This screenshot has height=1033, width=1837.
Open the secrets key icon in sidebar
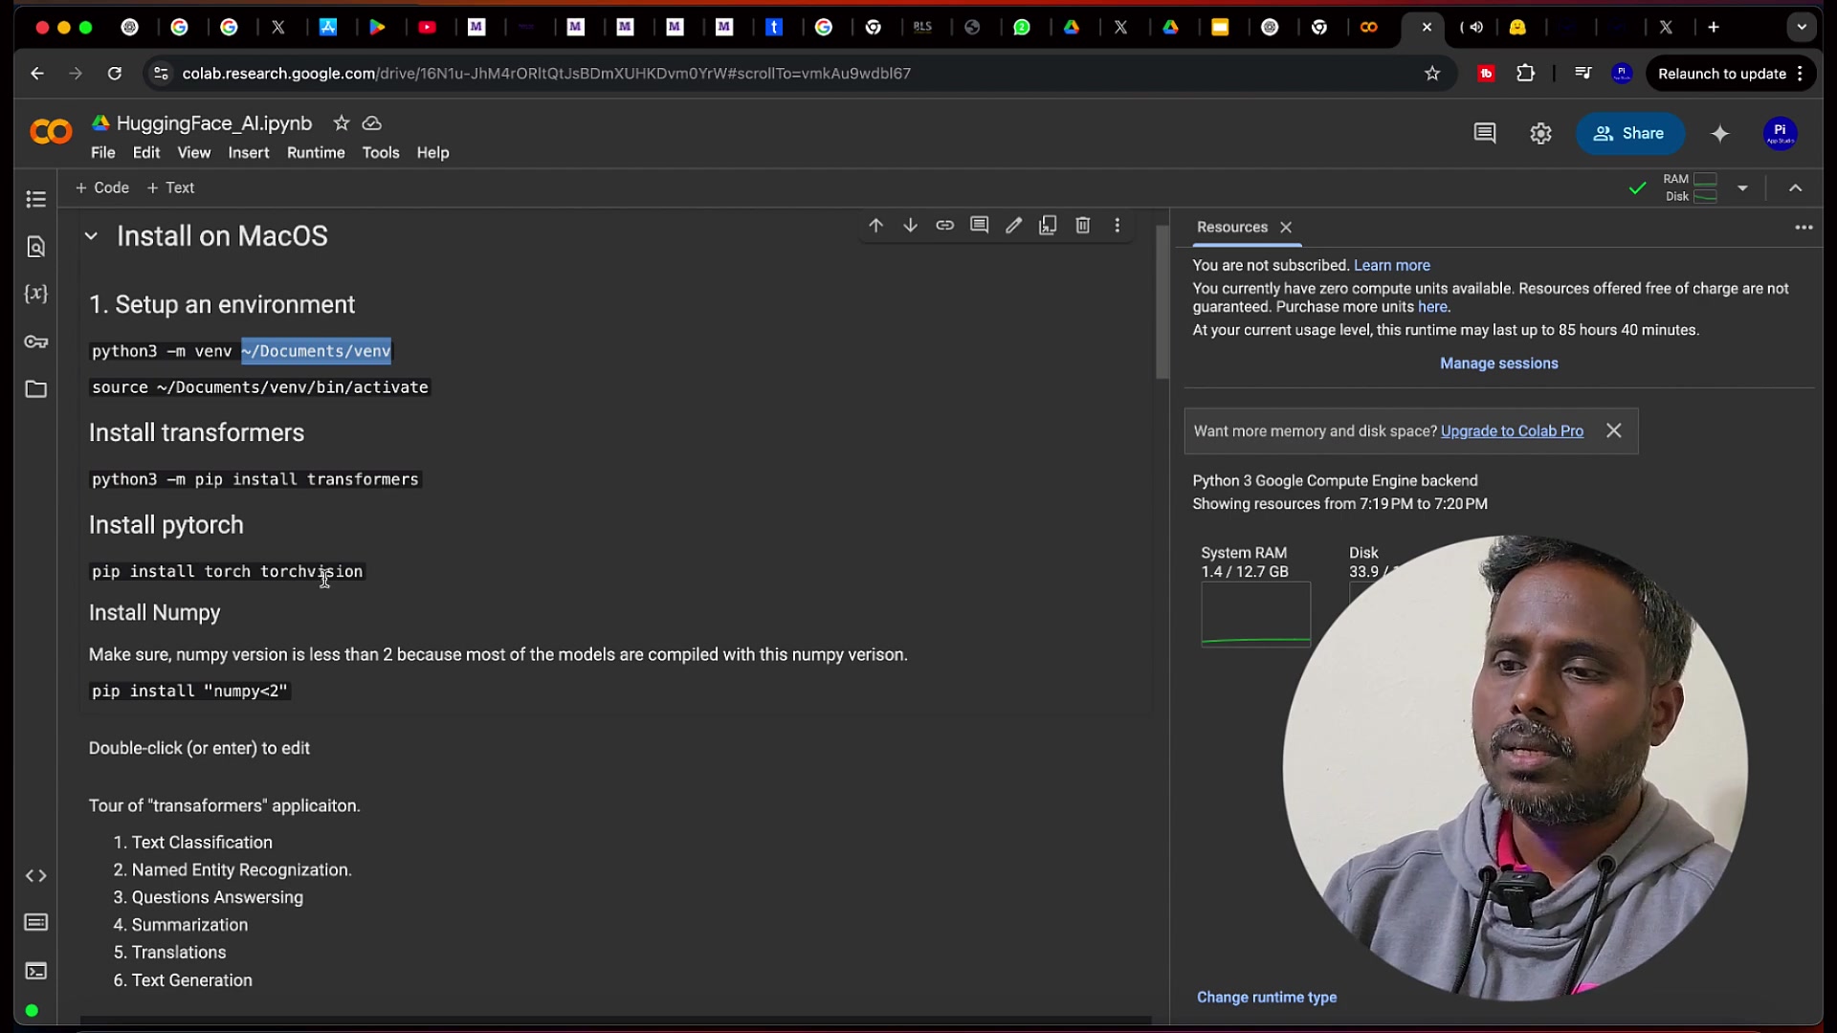pyautogui.click(x=35, y=341)
